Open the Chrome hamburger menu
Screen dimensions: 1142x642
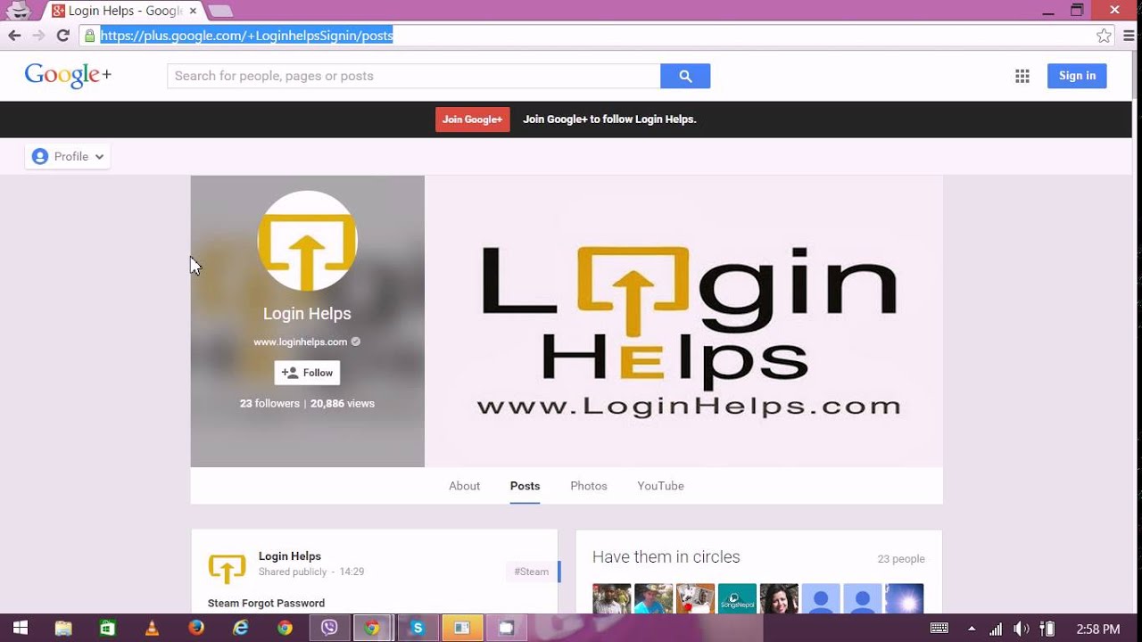pyautogui.click(x=1130, y=36)
